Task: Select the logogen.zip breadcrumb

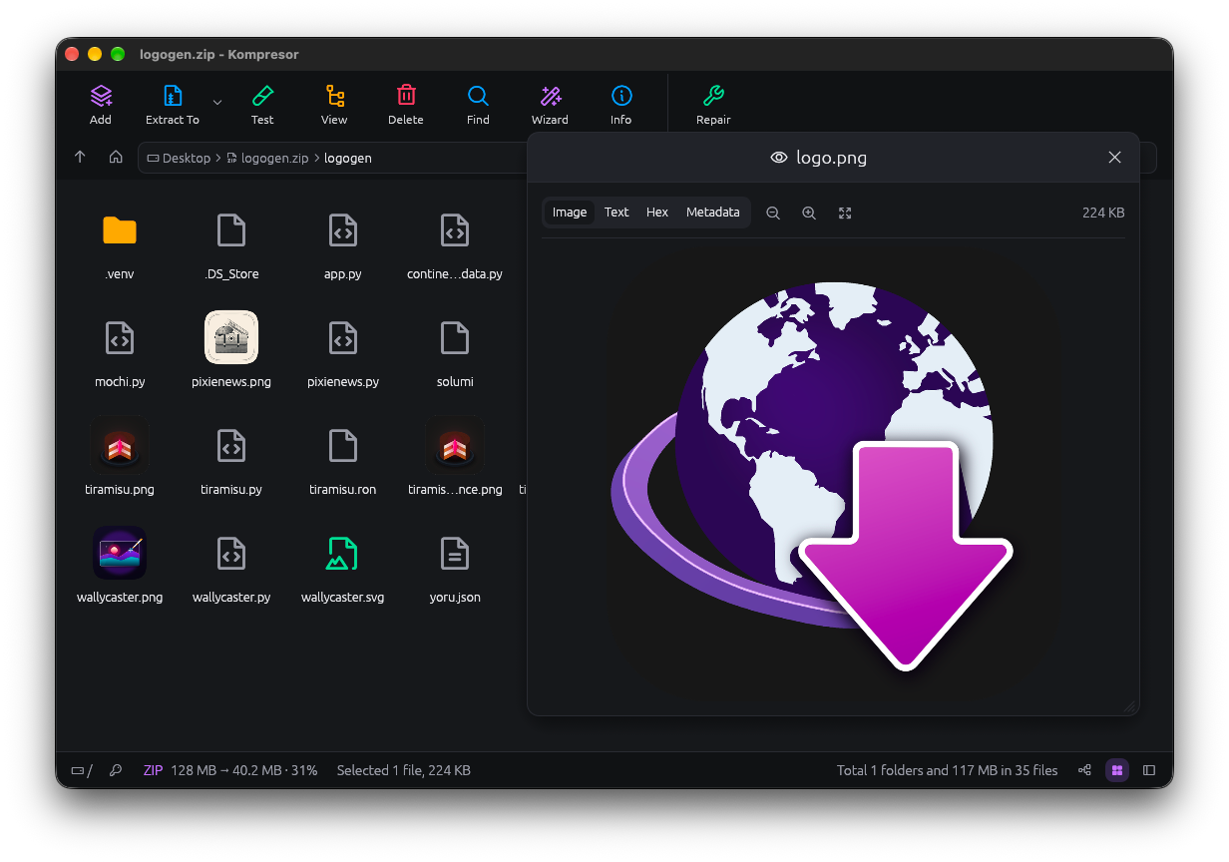Action: click(x=267, y=158)
